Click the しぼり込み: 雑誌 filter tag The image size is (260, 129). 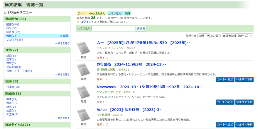[119, 13]
